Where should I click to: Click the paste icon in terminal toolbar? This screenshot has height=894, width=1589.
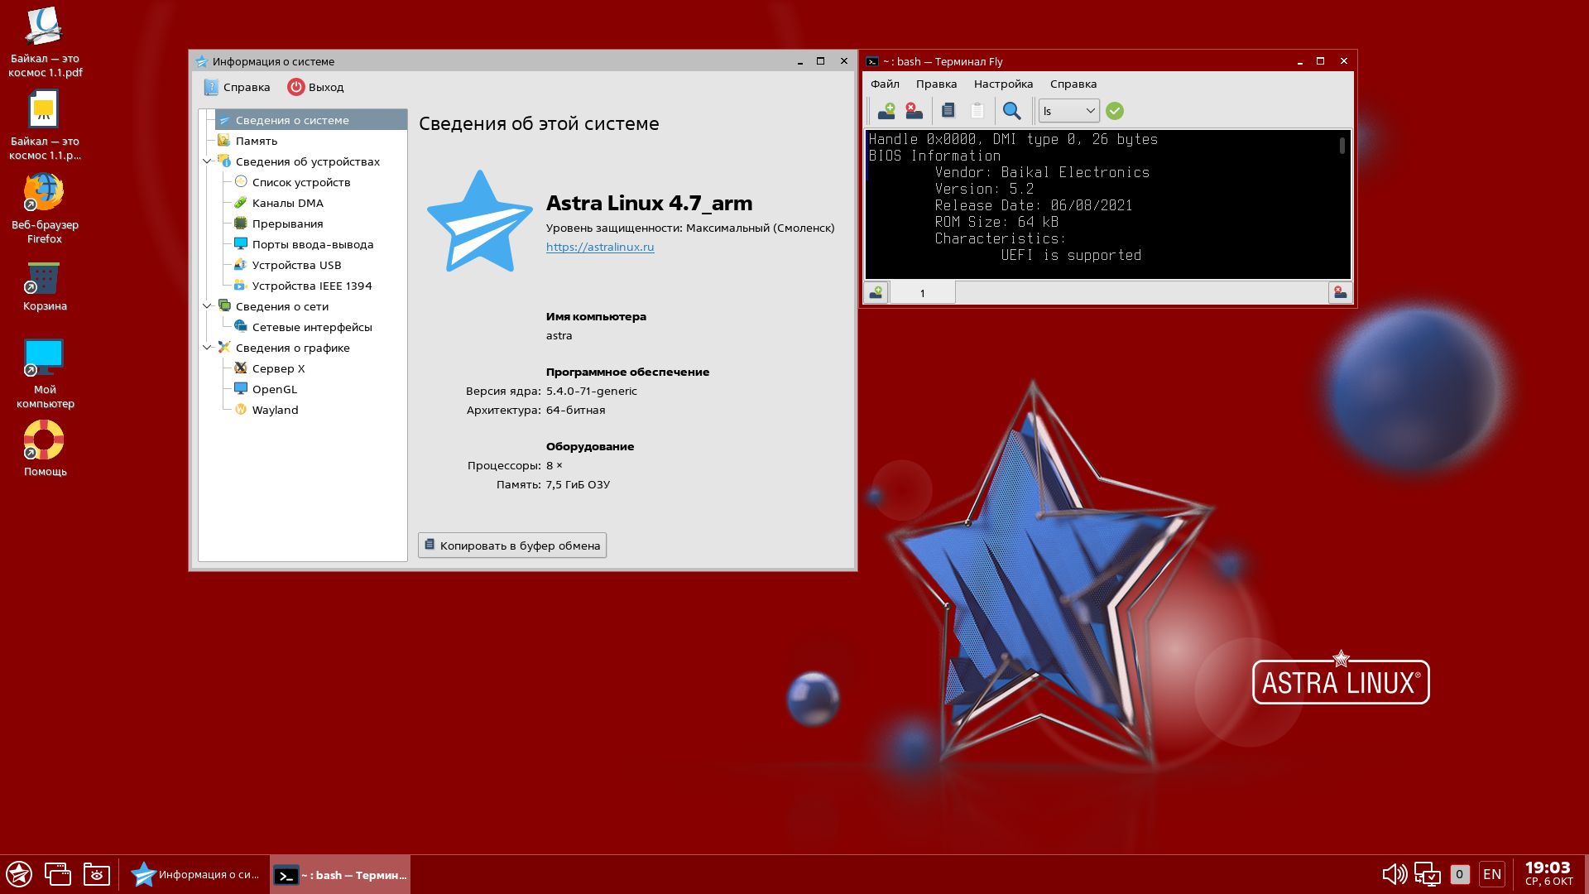click(x=977, y=111)
